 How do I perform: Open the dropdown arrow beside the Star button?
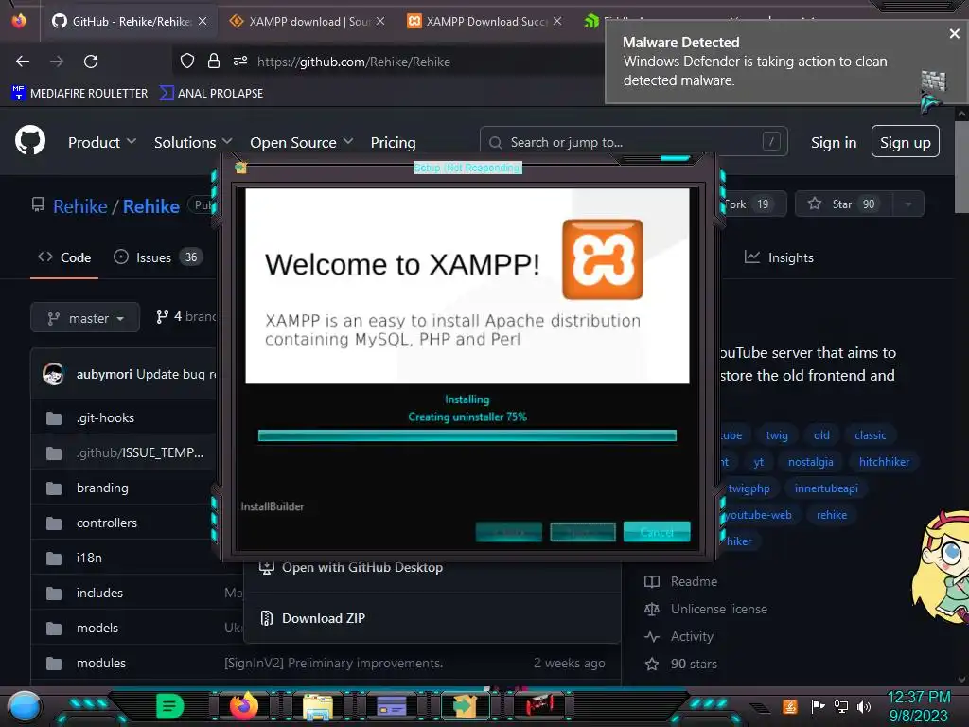[x=908, y=204]
